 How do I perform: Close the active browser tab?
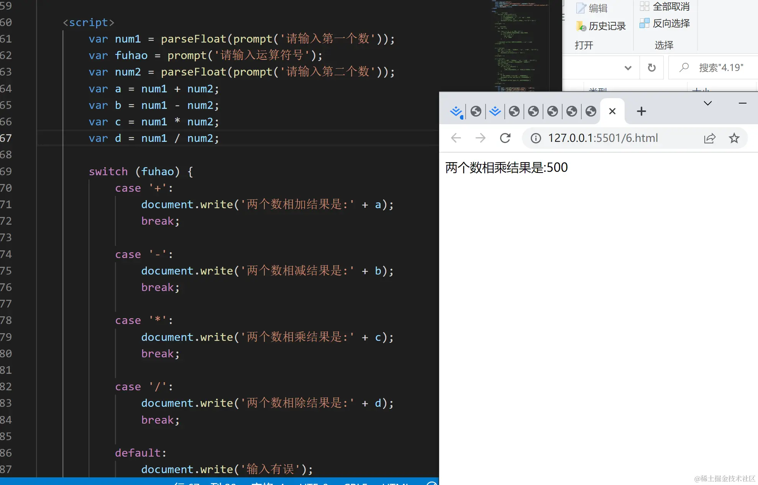[612, 112]
